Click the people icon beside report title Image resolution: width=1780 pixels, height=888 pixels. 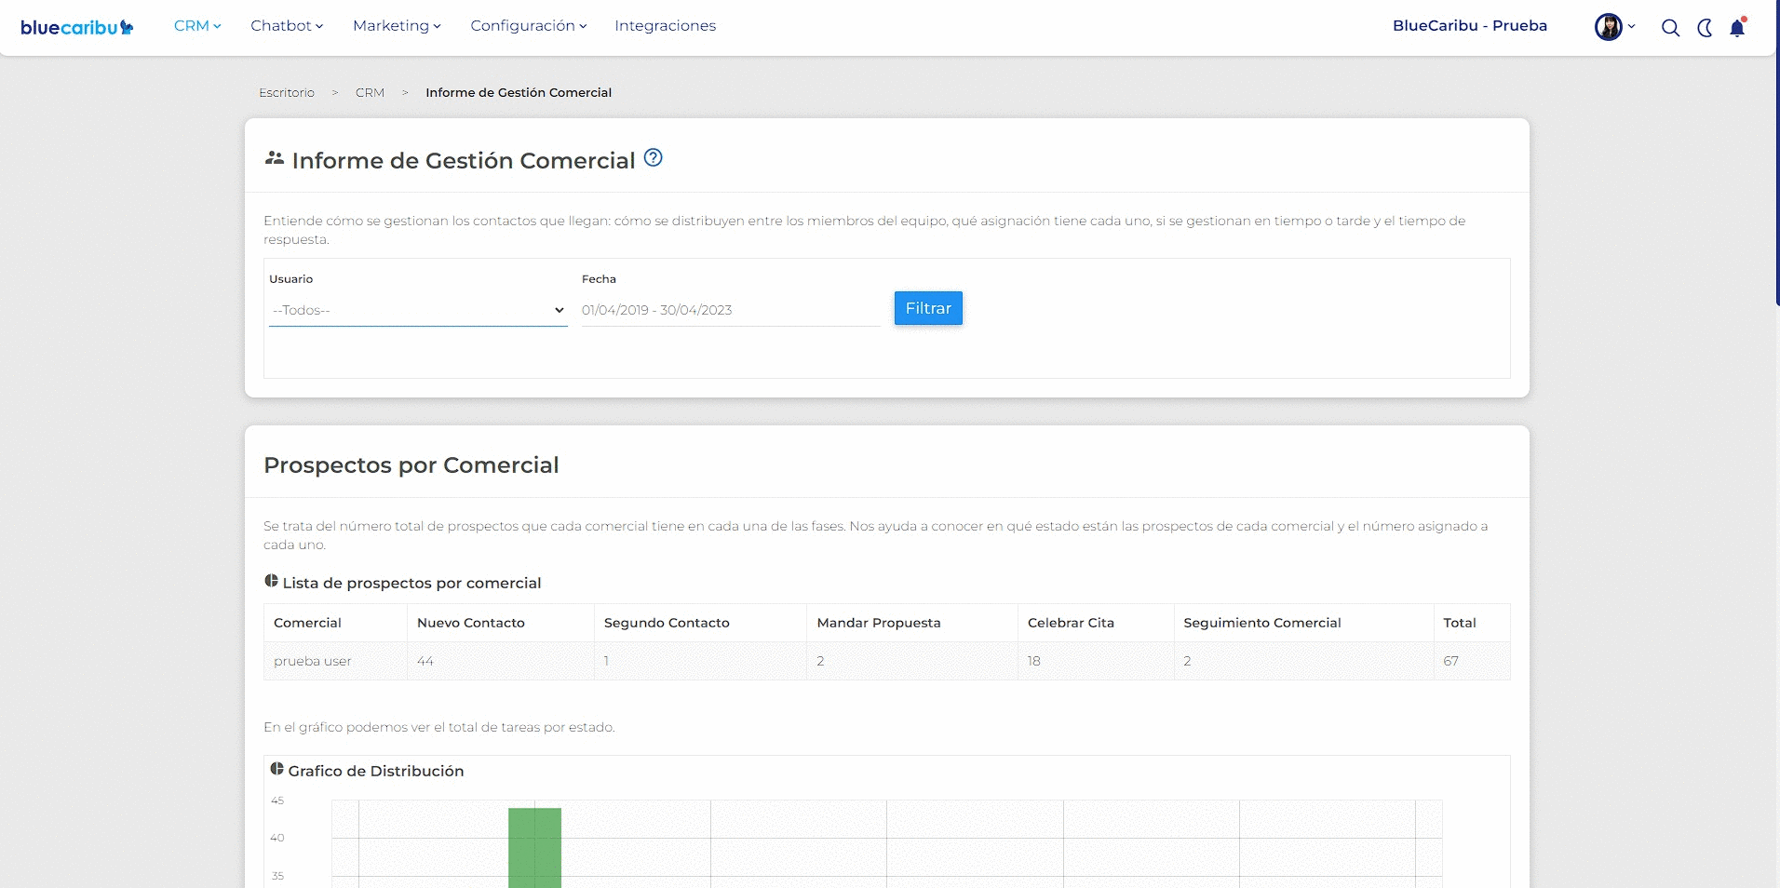point(274,158)
